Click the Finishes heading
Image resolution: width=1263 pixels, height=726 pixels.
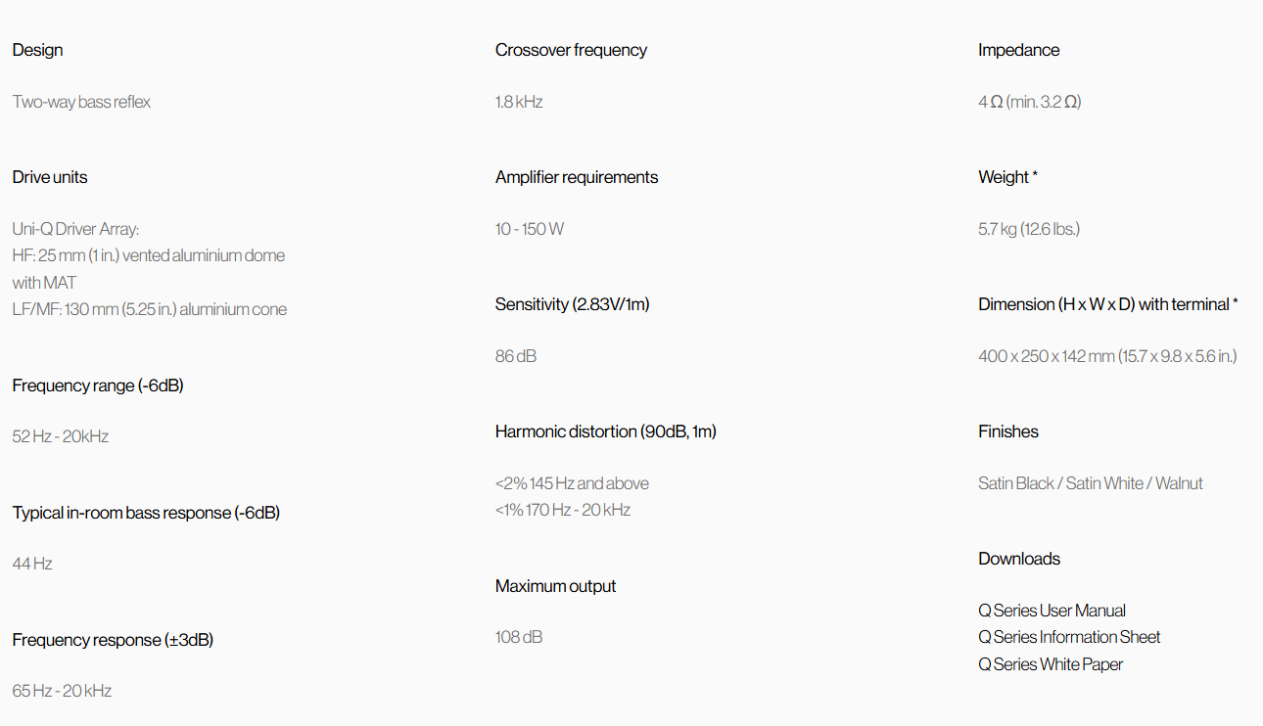tap(1008, 431)
